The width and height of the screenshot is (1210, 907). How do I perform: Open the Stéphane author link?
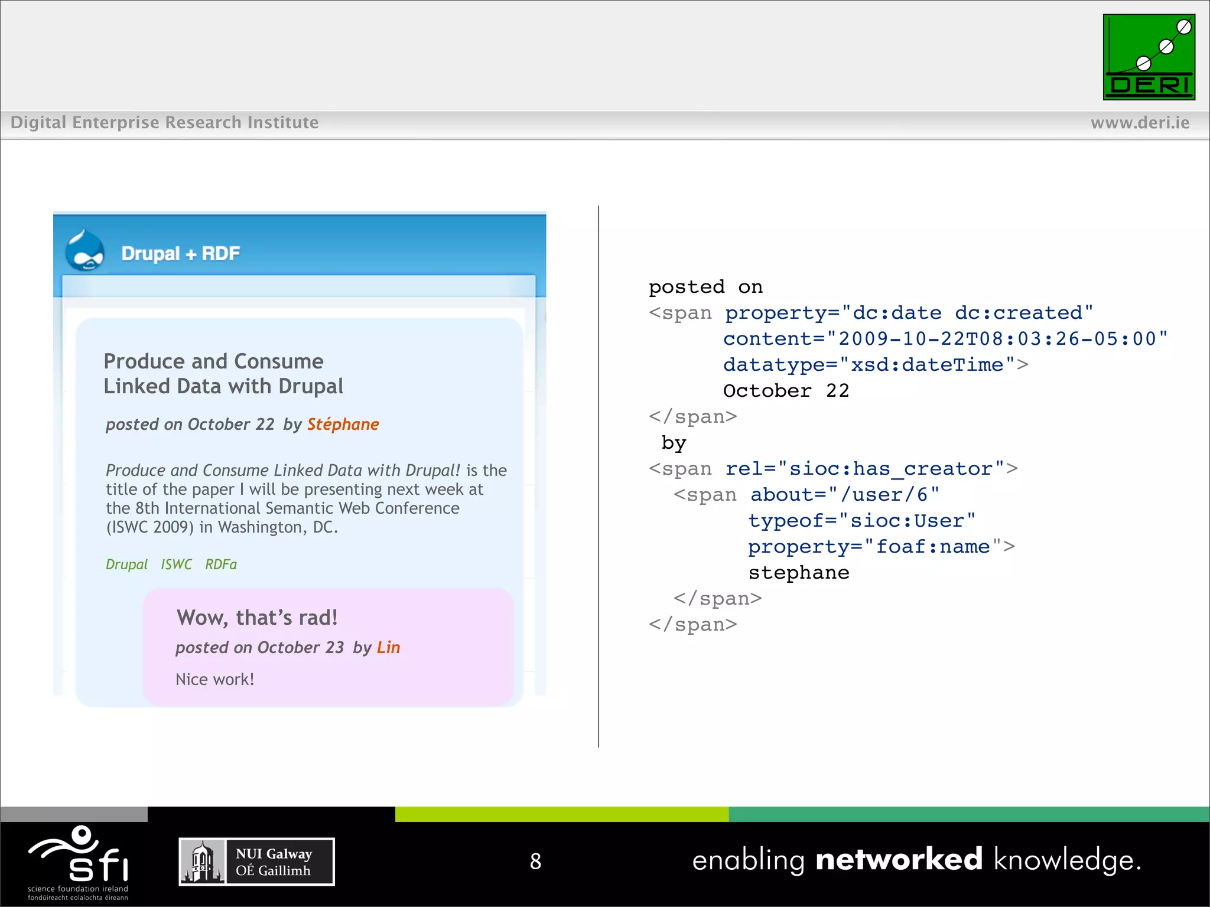tap(343, 424)
